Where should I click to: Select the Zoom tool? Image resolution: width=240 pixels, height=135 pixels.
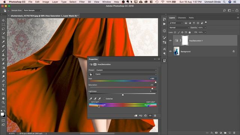(3, 102)
